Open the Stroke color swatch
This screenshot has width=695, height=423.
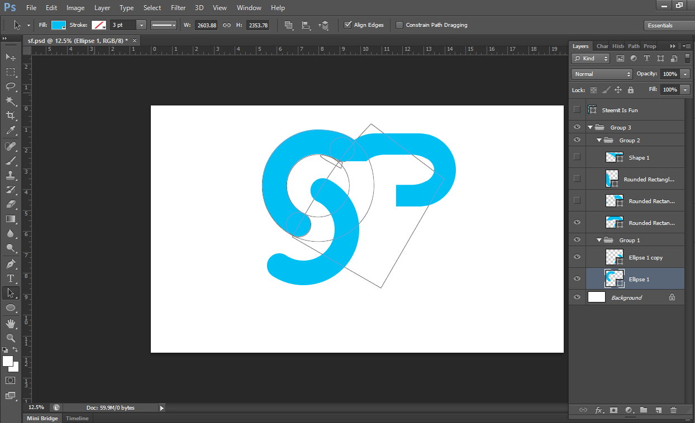[x=99, y=25]
